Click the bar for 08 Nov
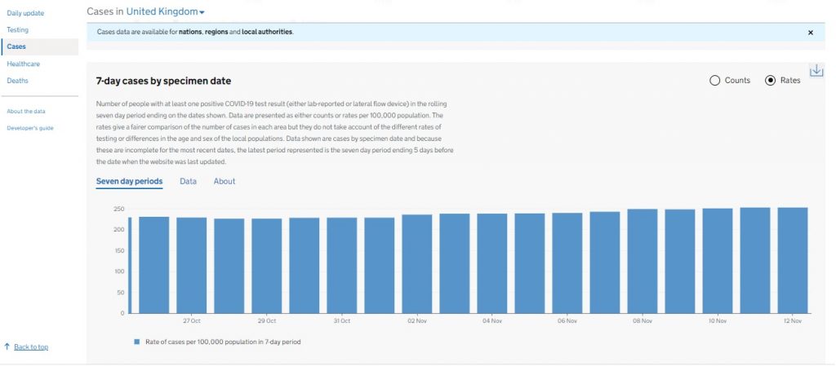 pyautogui.click(x=642, y=261)
